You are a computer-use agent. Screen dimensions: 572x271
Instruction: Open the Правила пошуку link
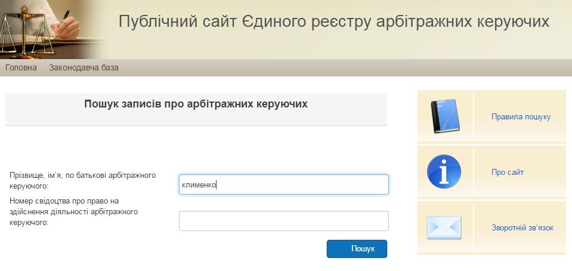(x=521, y=117)
